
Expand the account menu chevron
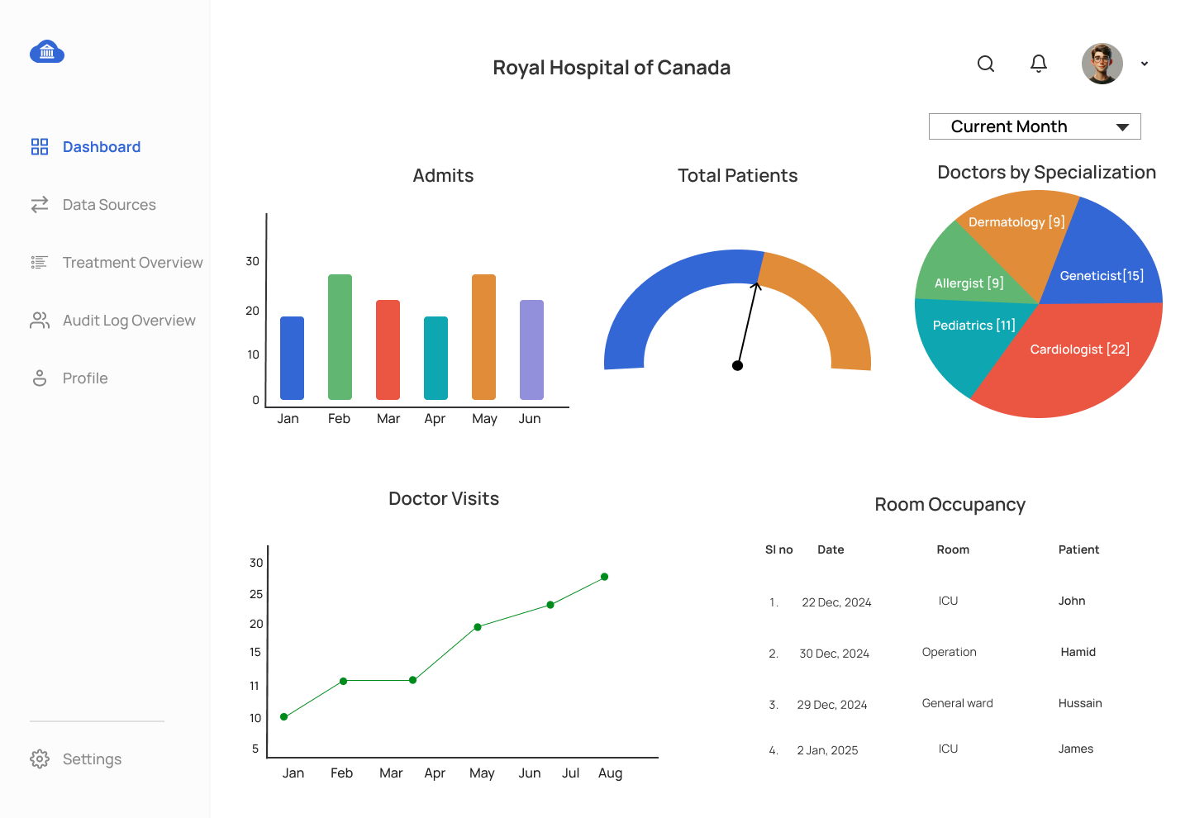point(1145,64)
